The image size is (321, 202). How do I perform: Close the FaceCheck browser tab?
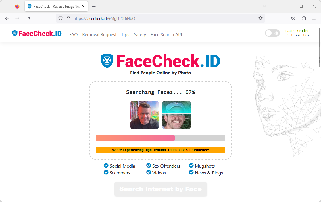pyautogui.click(x=83, y=6)
